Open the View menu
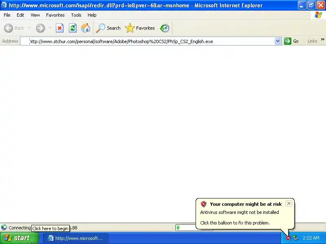Viewport: 326px width, 244px height. [35, 15]
